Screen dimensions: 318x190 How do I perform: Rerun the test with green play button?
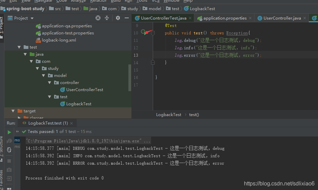pyautogui.click(x=9, y=132)
